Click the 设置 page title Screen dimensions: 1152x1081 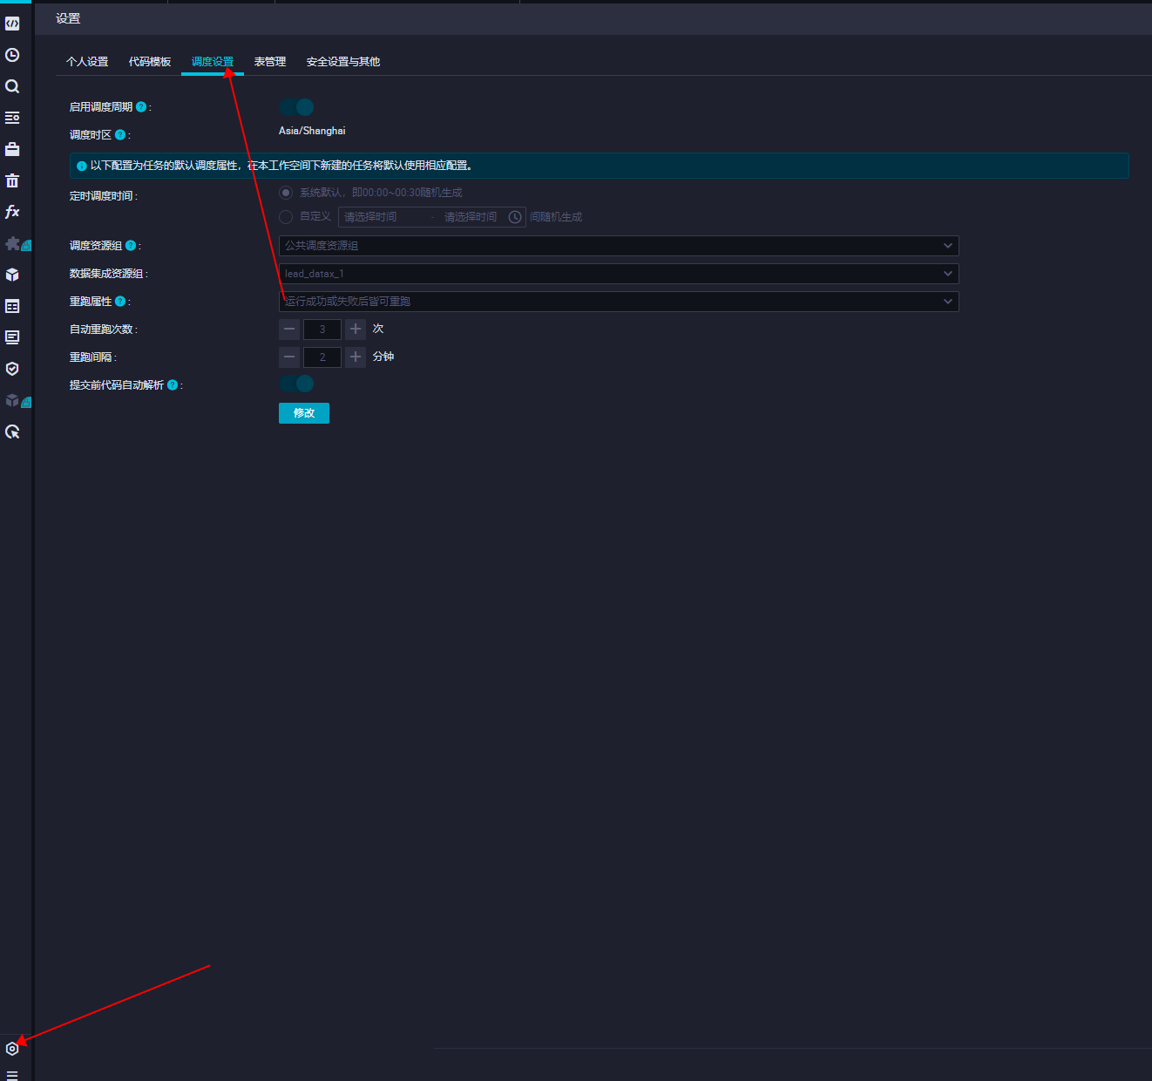pos(68,18)
